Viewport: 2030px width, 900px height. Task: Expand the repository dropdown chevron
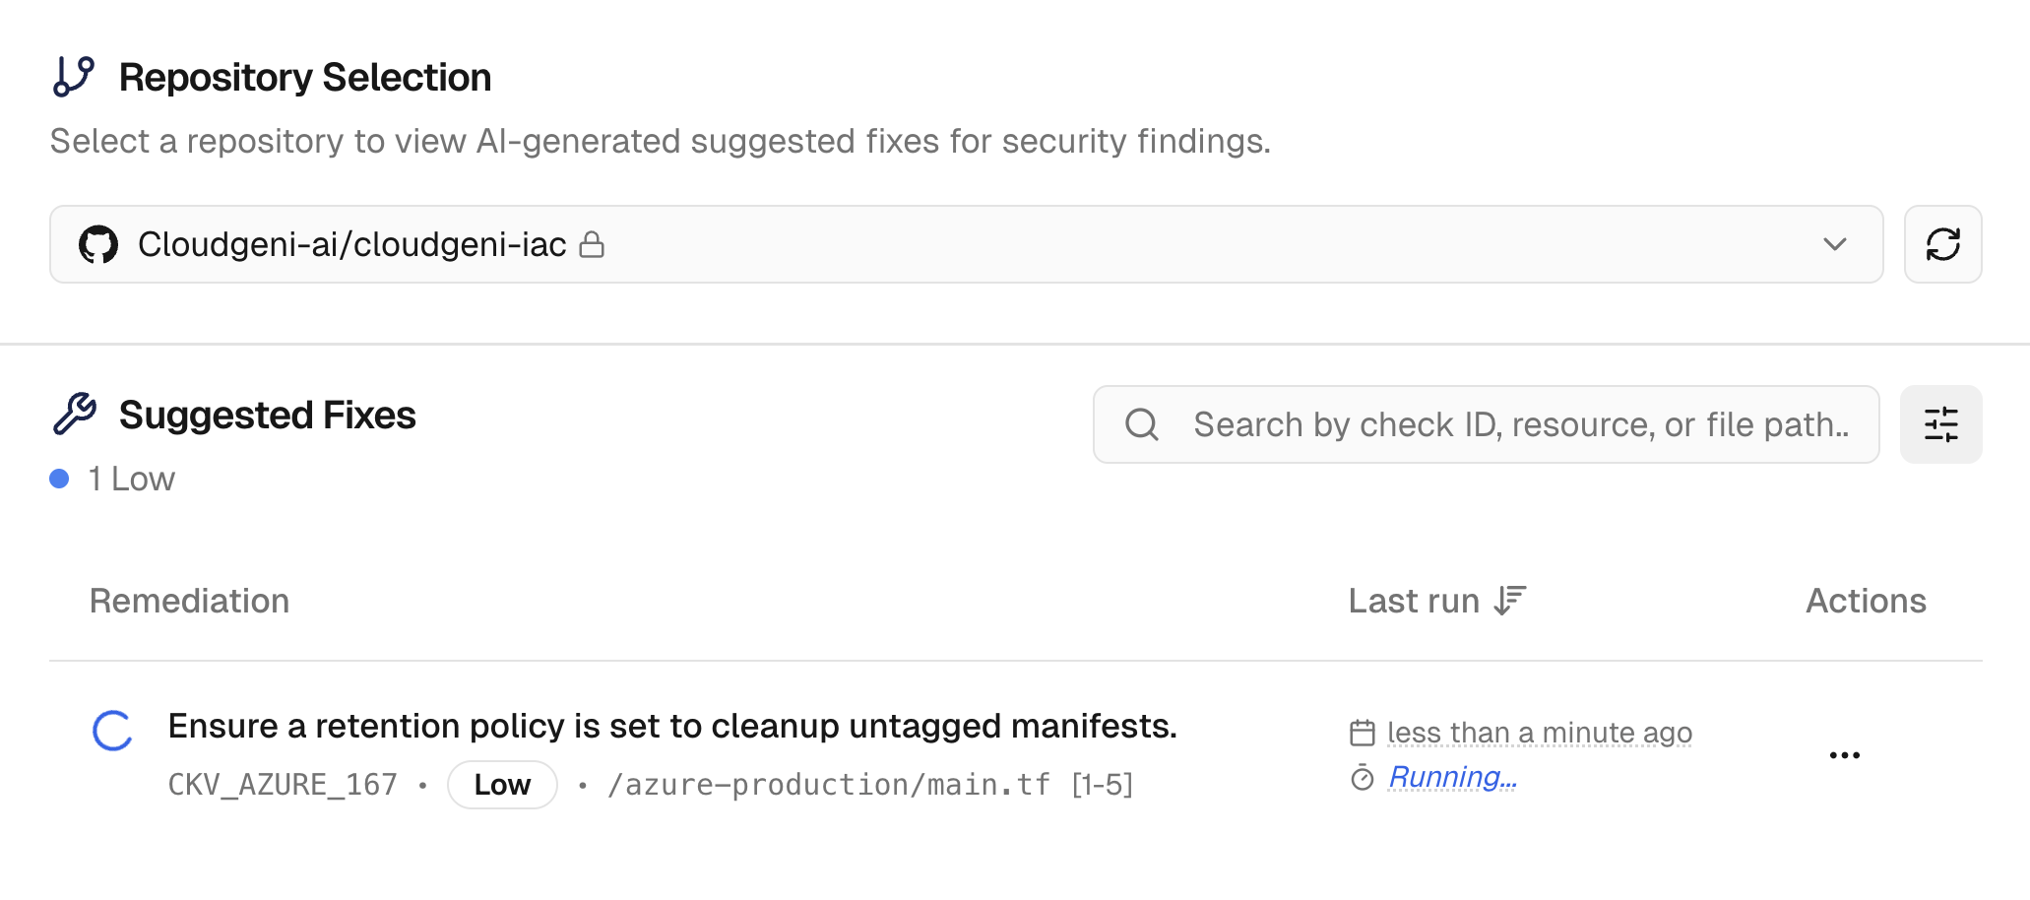click(x=1834, y=244)
